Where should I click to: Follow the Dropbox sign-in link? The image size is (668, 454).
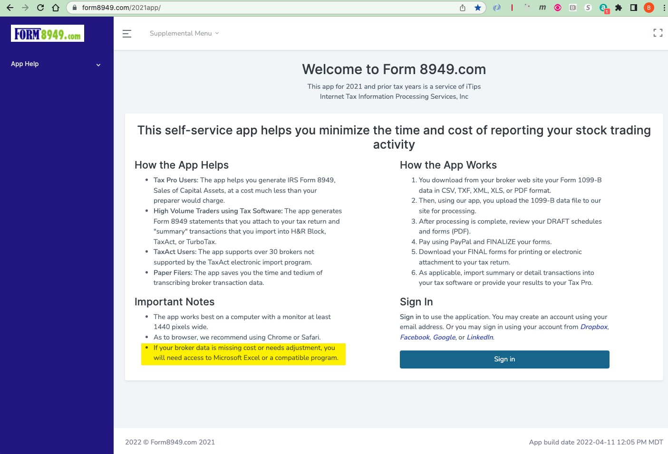[594, 327]
